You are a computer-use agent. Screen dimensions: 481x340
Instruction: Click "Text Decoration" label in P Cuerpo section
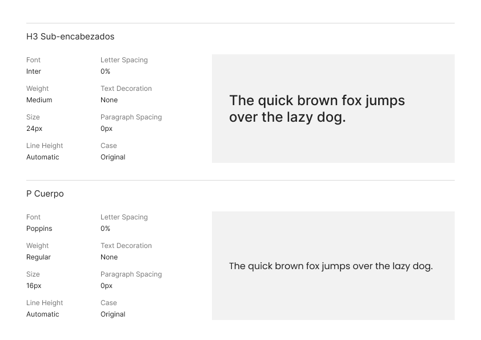pos(126,246)
